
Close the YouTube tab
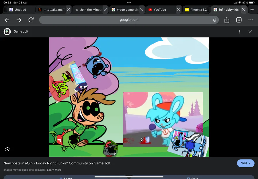(x=179, y=10)
